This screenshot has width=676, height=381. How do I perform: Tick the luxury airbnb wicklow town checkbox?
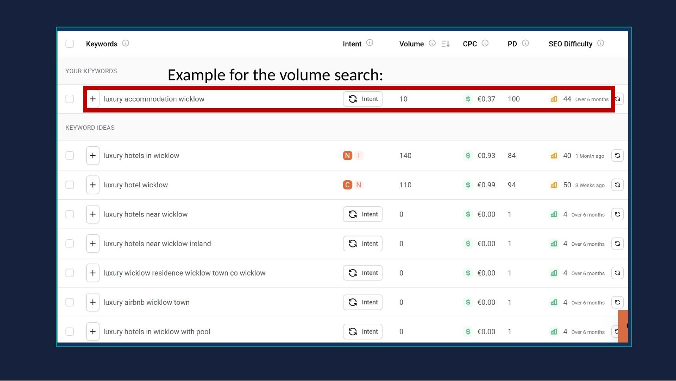click(x=70, y=302)
